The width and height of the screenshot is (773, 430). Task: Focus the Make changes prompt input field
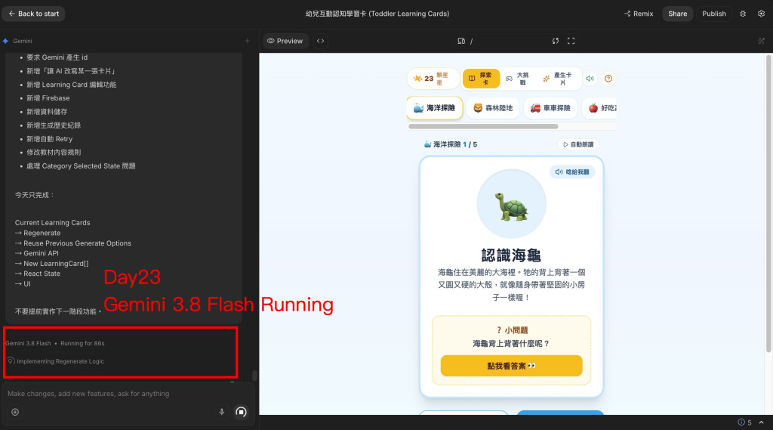(128, 394)
